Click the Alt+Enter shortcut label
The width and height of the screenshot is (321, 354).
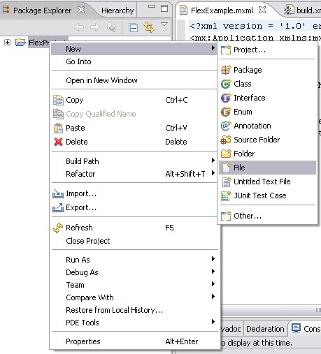coord(182,341)
